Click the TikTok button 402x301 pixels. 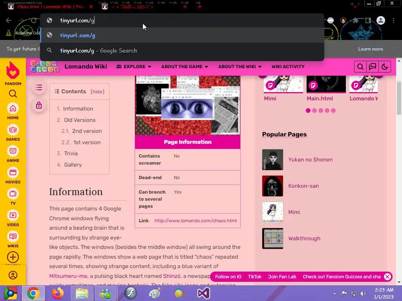pos(254,277)
